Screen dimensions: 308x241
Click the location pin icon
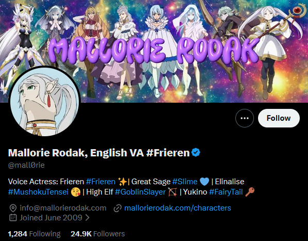(13, 208)
